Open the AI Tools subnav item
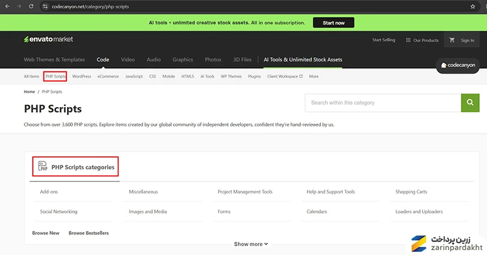 [x=207, y=77]
